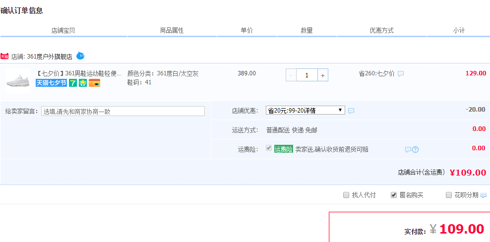The height and width of the screenshot is (242, 490).
Task: Open the comment bubble next to 七夕价
Action: coord(401,74)
